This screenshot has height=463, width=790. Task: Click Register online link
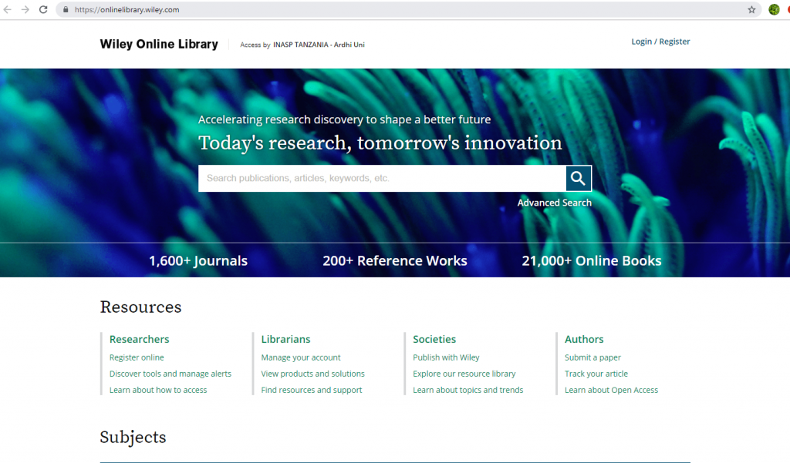coord(137,357)
